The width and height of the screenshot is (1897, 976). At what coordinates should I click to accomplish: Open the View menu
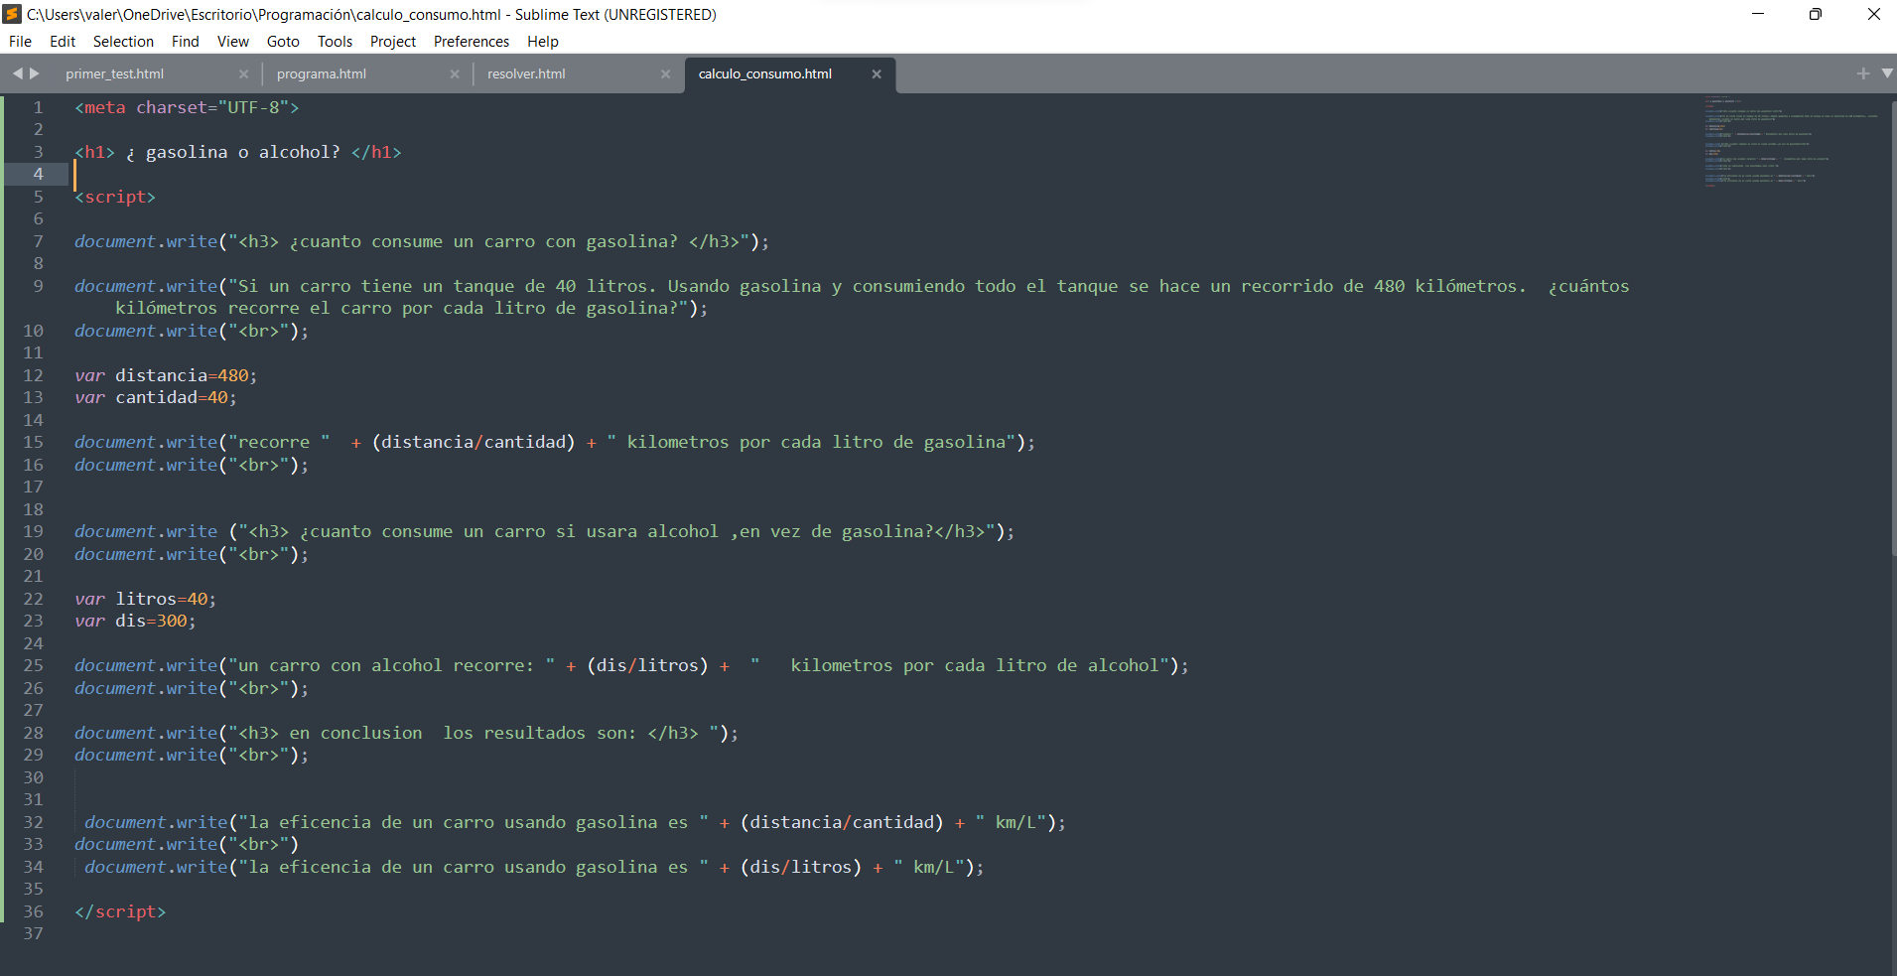click(233, 42)
